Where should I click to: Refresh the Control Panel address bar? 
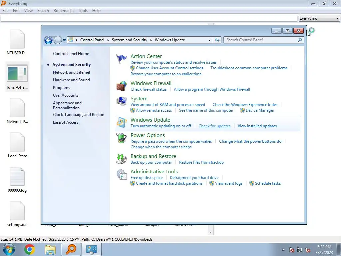tap(217, 40)
